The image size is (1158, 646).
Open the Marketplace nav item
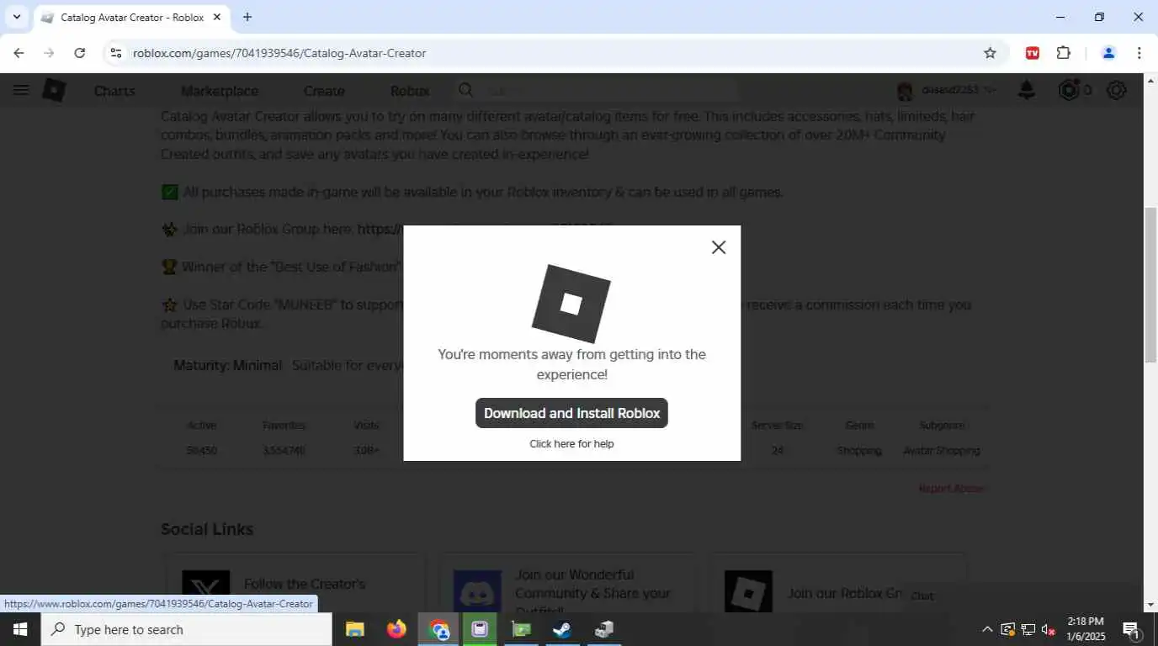pos(220,91)
